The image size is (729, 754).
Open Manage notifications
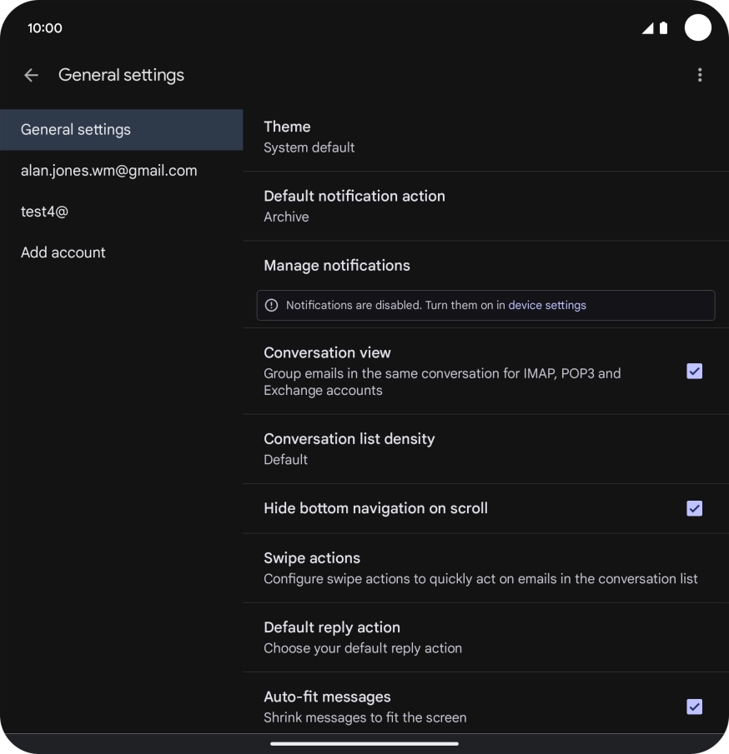[337, 266]
